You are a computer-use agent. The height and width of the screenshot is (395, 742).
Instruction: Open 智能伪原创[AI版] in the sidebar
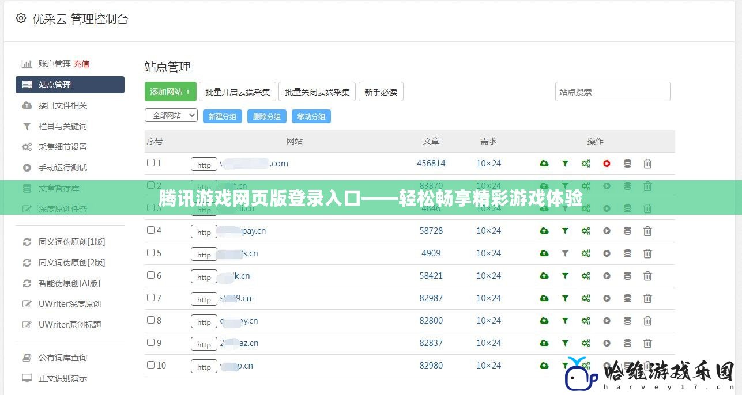tap(70, 283)
